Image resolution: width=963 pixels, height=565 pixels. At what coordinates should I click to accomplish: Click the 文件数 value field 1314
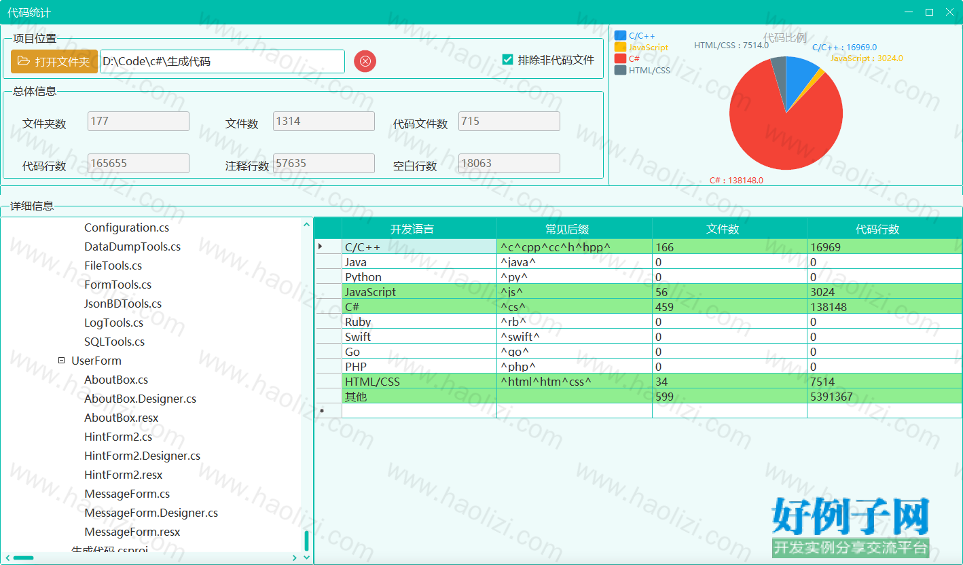click(x=324, y=122)
